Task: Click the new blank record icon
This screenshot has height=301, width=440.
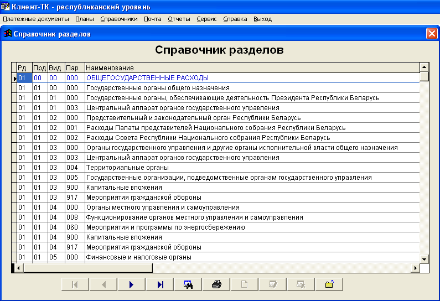Action: click(x=245, y=284)
